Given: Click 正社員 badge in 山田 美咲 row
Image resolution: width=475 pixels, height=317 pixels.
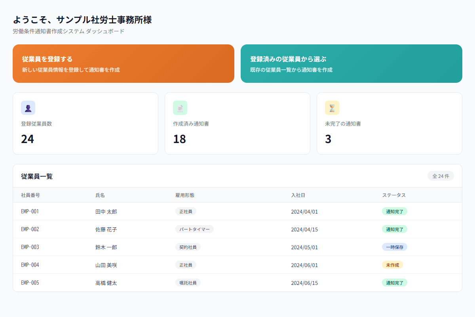Looking at the screenshot, I should (x=186, y=265).
